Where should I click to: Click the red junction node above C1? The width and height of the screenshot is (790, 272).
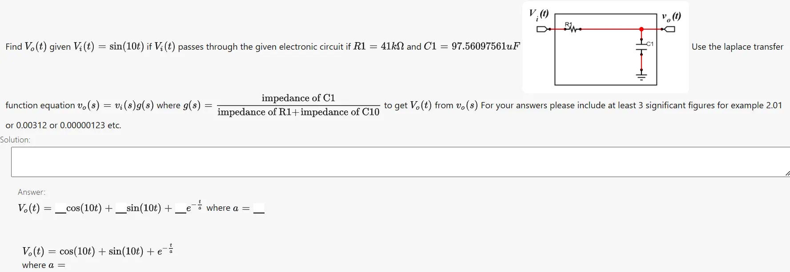pyautogui.click(x=642, y=29)
